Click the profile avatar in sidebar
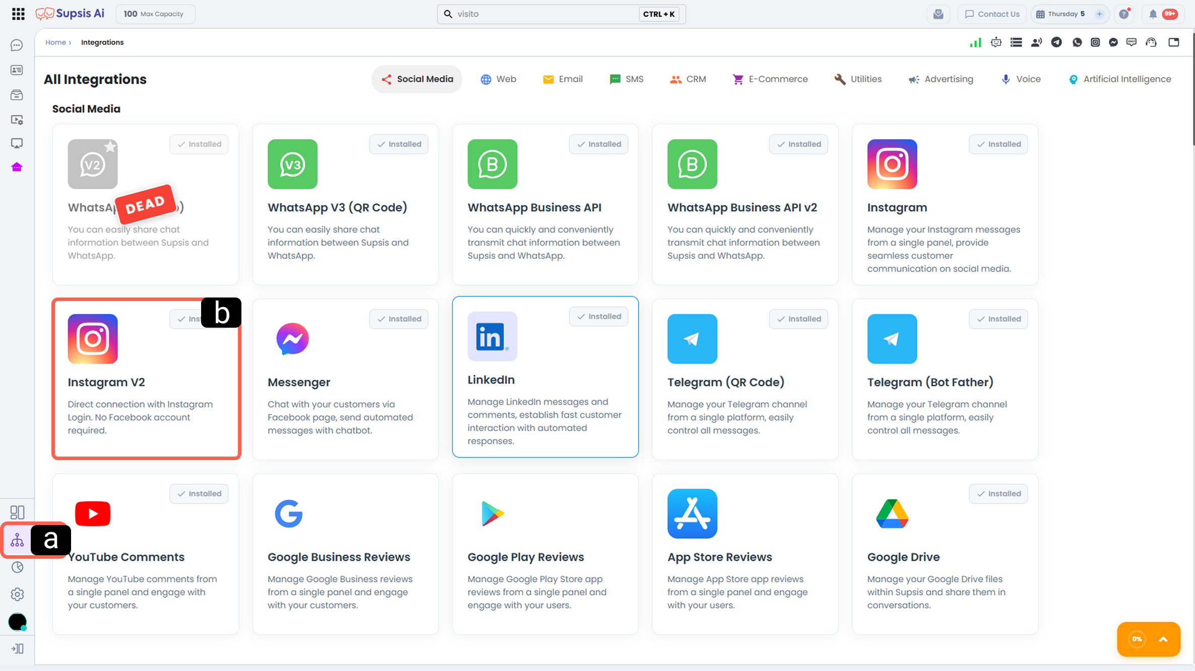This screenshot has width=1195, height=671. coord(17,622)
